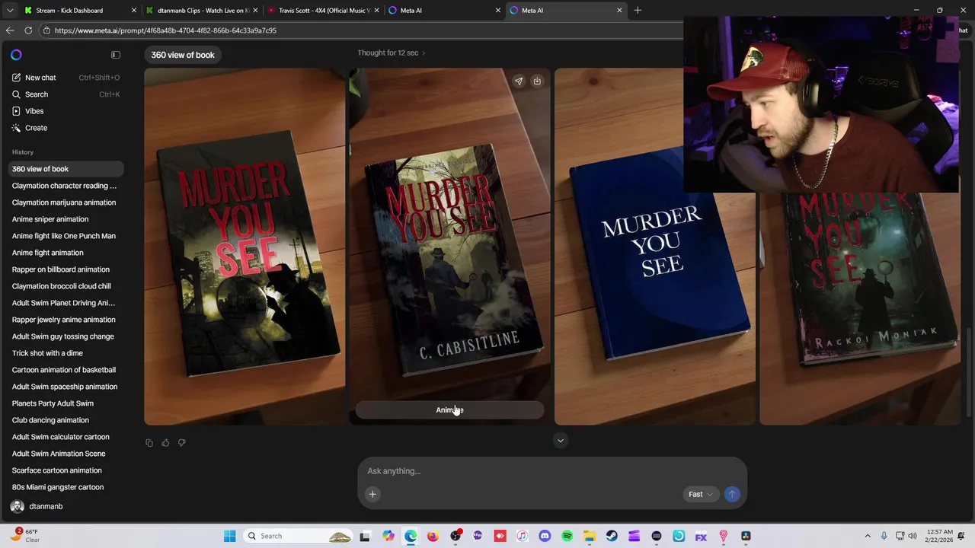Viewport: 975px width, 548px height.
Task: Switch to the Travis Scott 4X4 tab
Action: [x=324, y=11]
